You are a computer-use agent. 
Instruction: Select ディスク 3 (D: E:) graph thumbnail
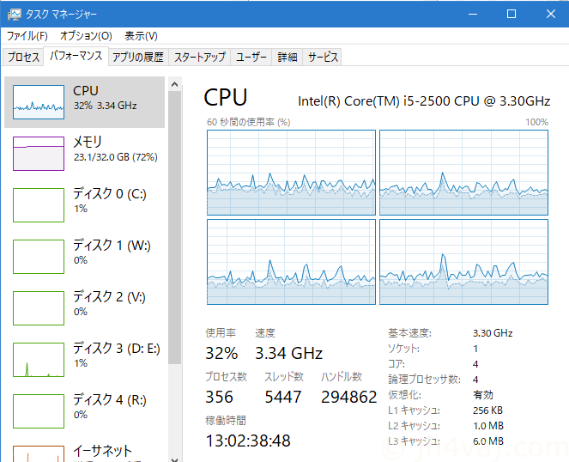click(x=39, y=360)
